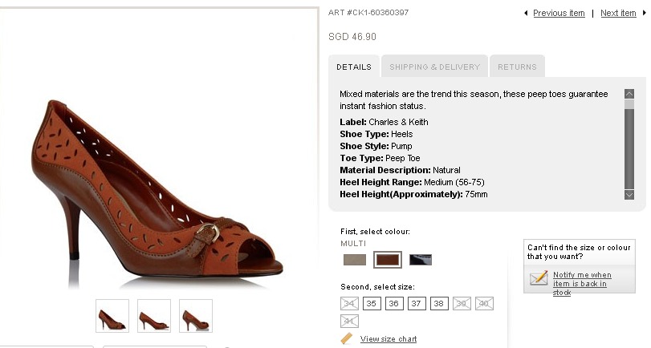Click the left arrow before Previous item

click(526, 13)
